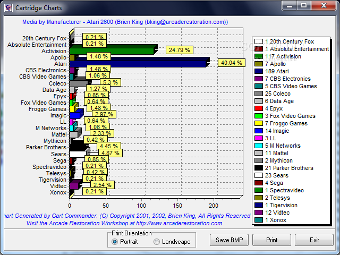Click the red Epyx legend swatch
This screenshot has width=340, height=255.
[259, 108]
